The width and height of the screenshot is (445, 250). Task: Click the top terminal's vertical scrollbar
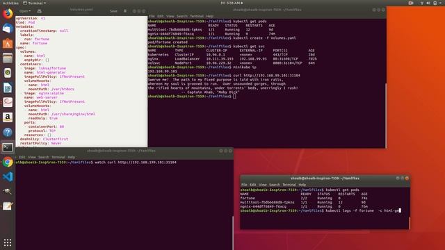tap(385, 115)
